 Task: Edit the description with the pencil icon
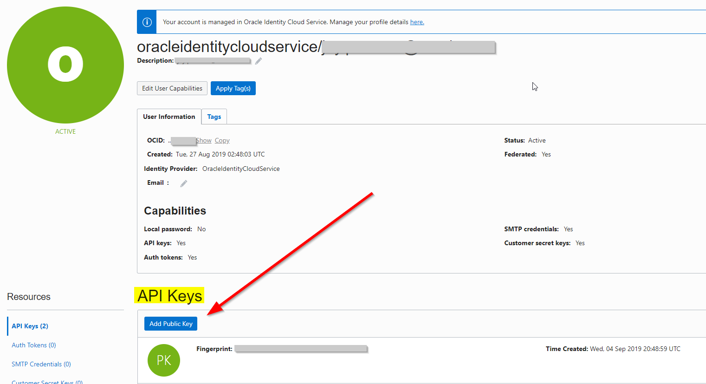click(259, 61)
